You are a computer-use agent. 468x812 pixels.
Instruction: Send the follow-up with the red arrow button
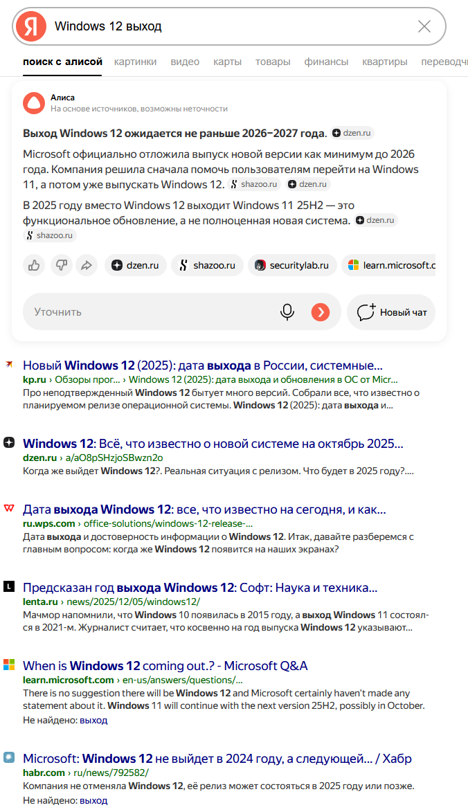[x=321, y=312]
